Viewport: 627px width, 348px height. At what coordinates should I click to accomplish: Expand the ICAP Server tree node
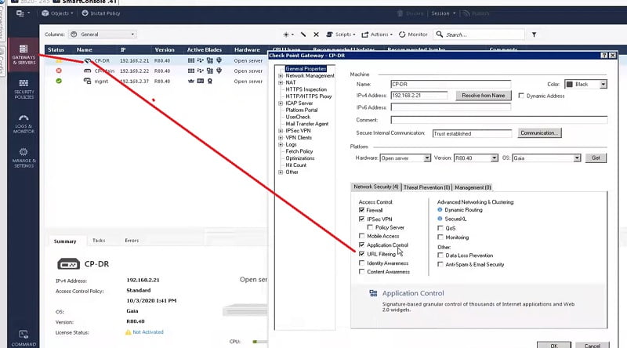281,103
